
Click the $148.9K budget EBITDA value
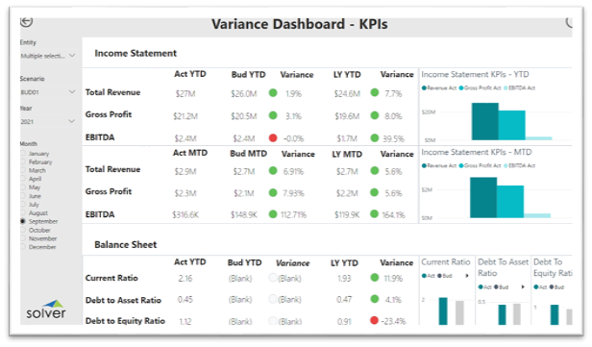(x=244, y=215)
